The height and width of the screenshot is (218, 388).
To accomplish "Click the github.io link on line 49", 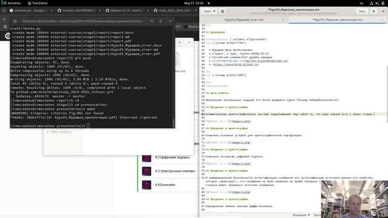I will pos(236,64).
